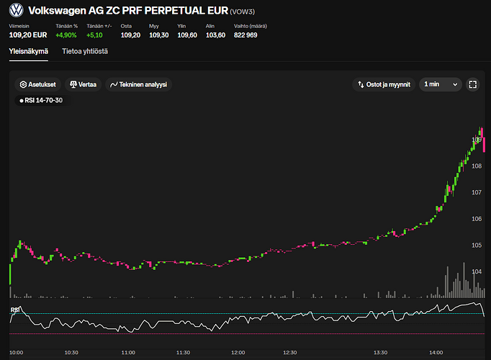
Task: Click the (VOW3) ticker symbol
Action: pyautogui.click(x=243, y=12)
